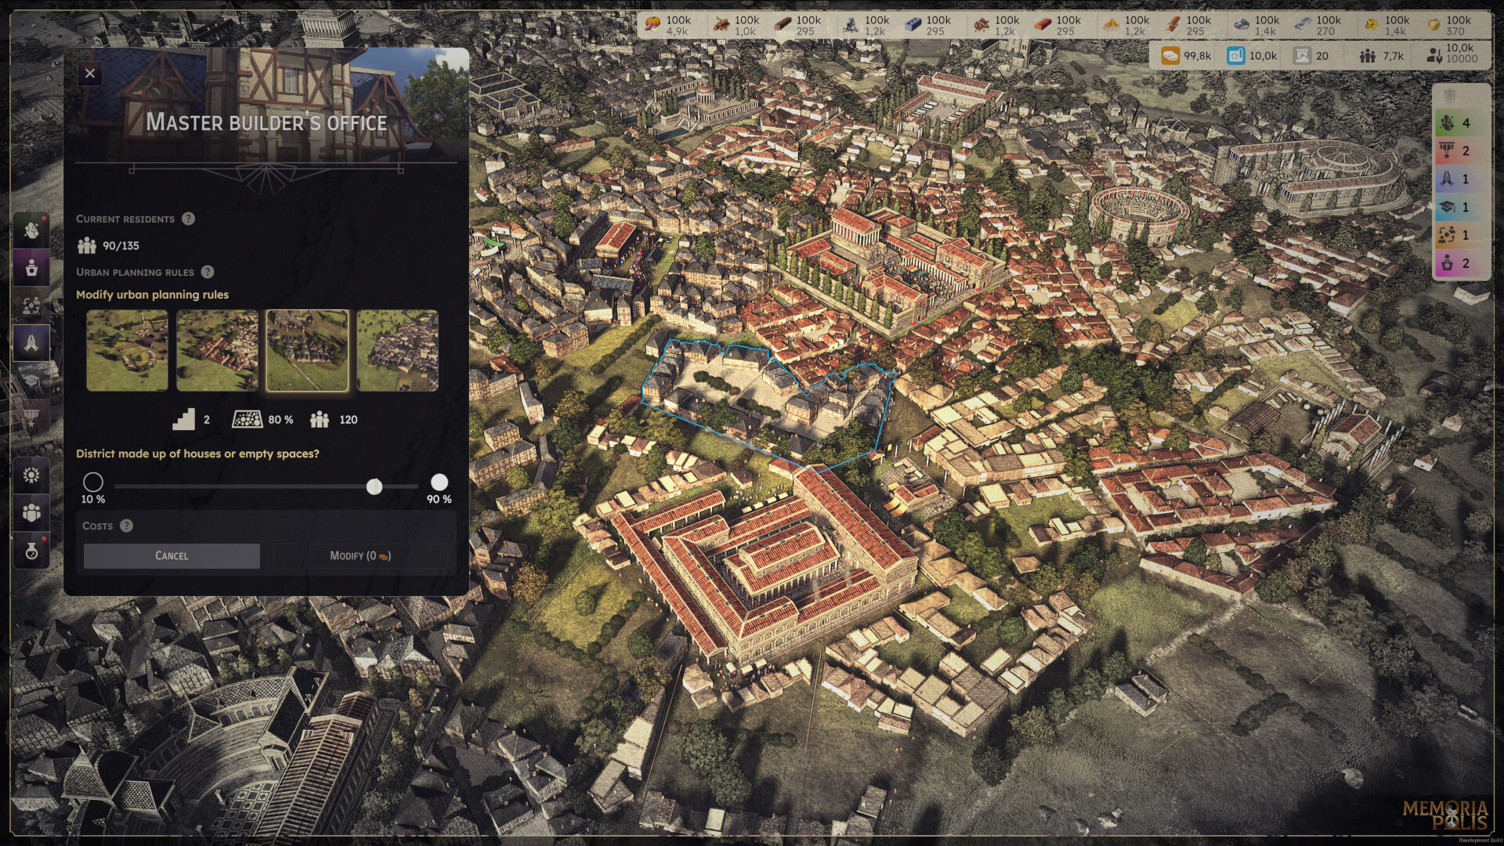The width and height of the screenshot is (1504, 846).
Task: Open the speaker podium sidebar icon
Action: click(31, 268)
